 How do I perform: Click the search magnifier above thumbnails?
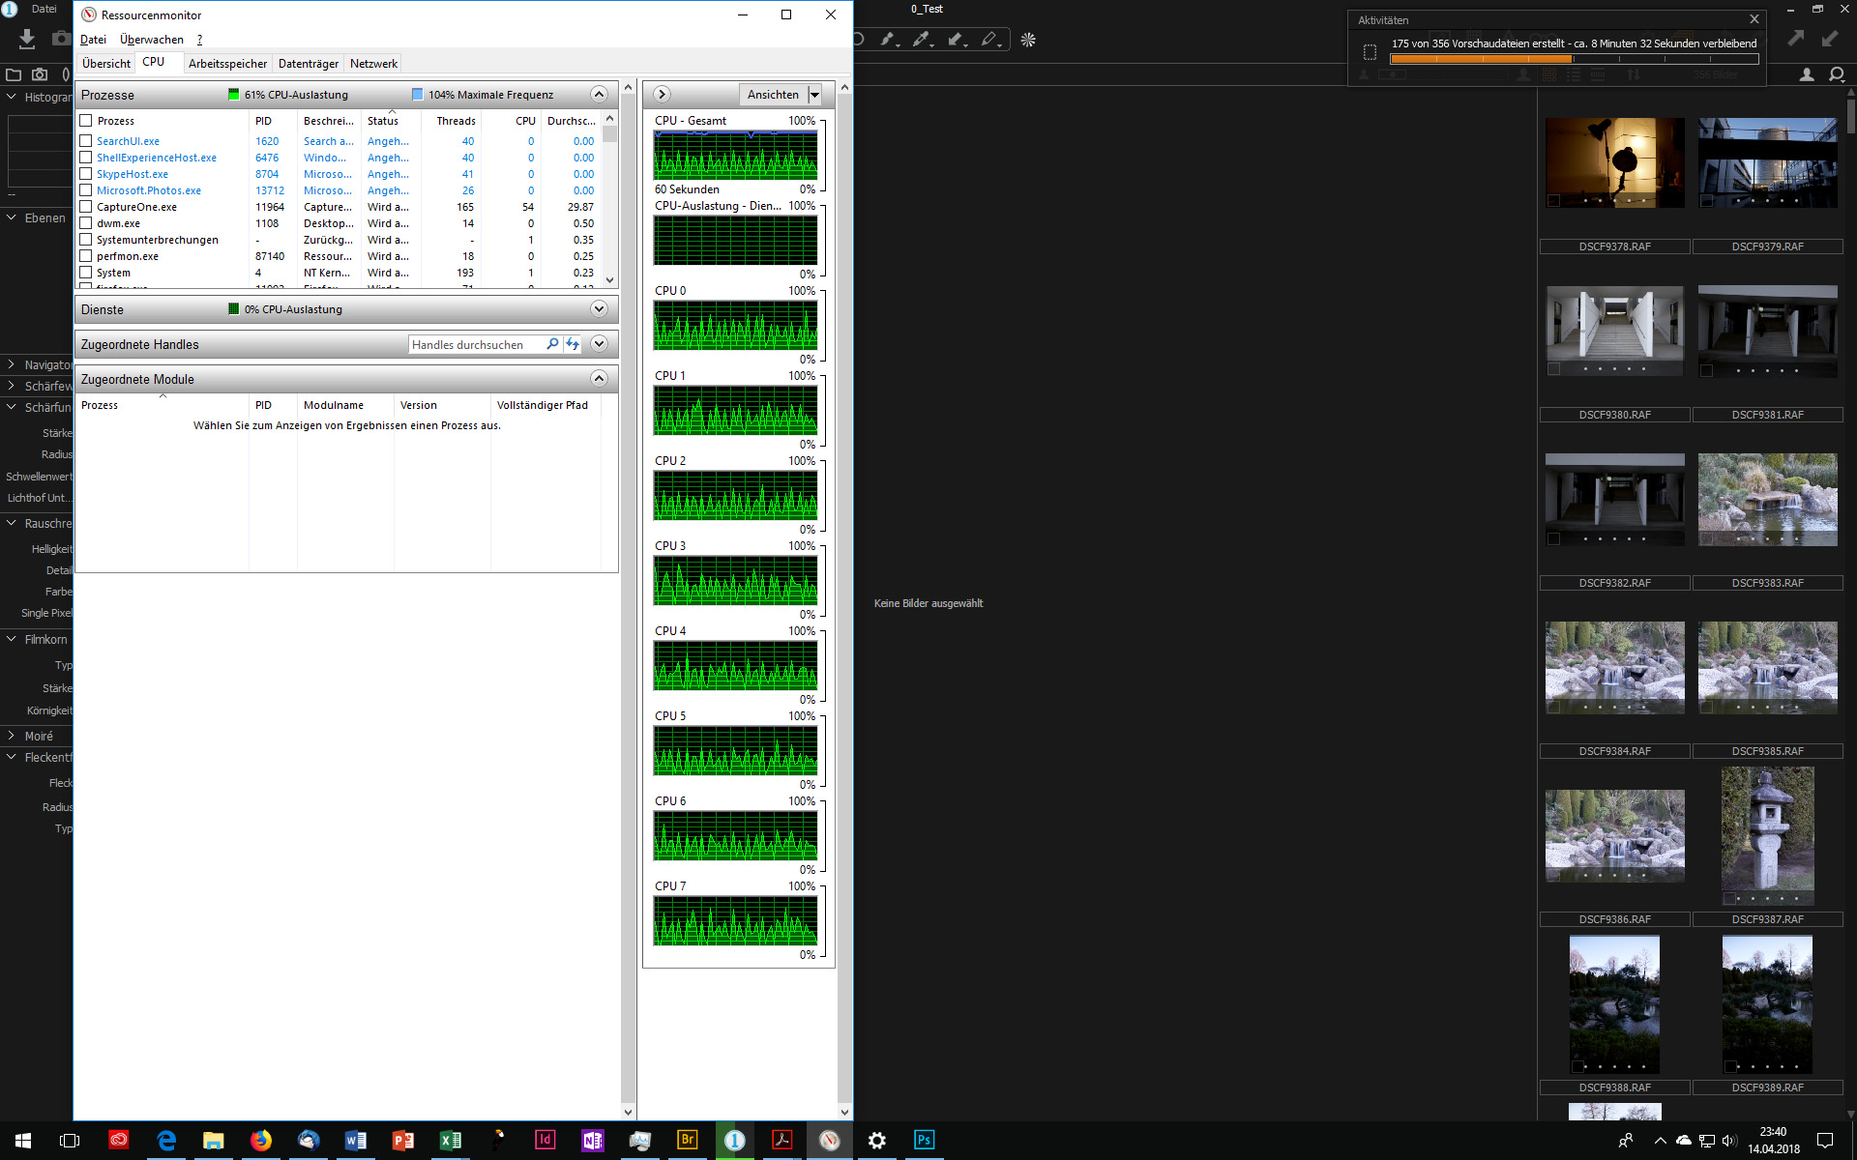(1836, 74)
